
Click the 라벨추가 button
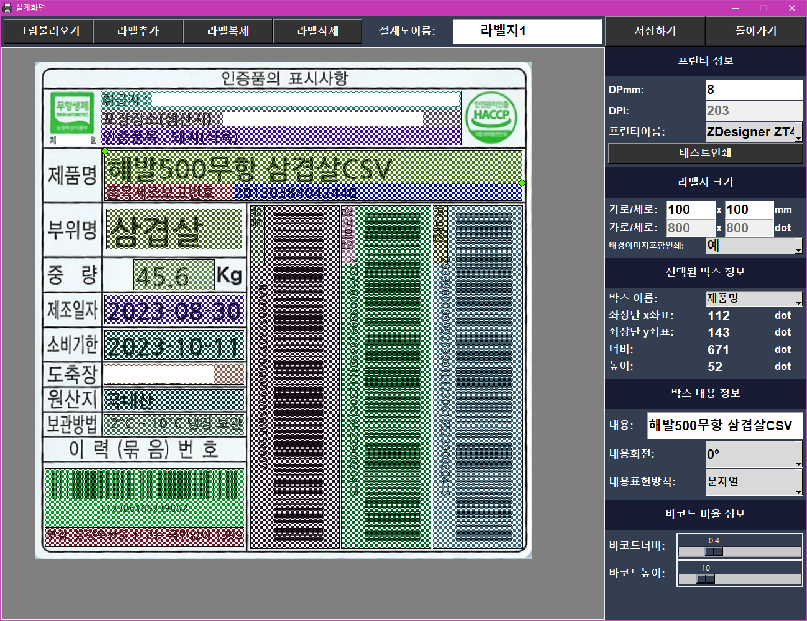(138, 31)
